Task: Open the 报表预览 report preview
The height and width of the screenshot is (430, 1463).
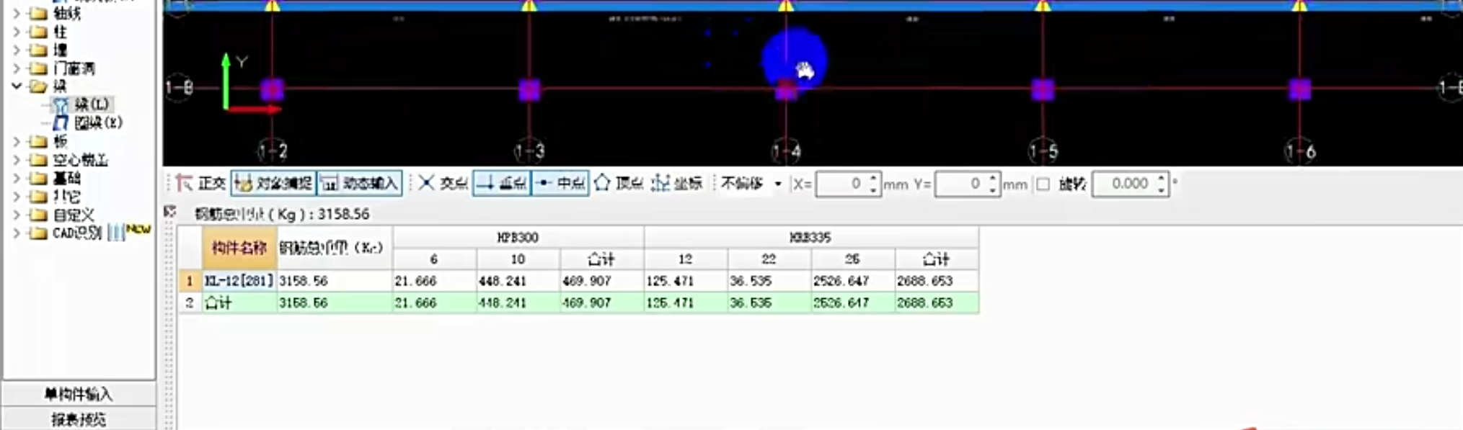Action: coord(79,419)
